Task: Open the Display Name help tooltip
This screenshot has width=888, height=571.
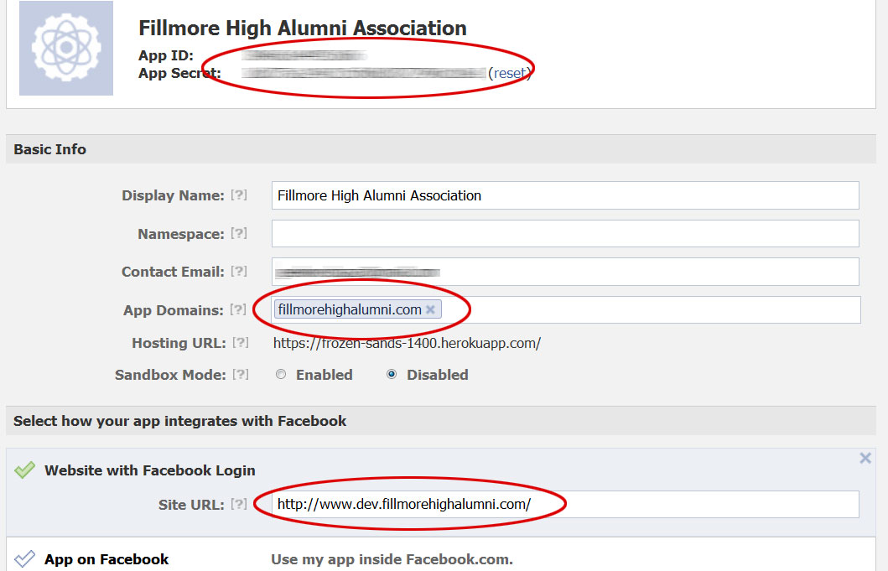Action: [x=240, y=195]
